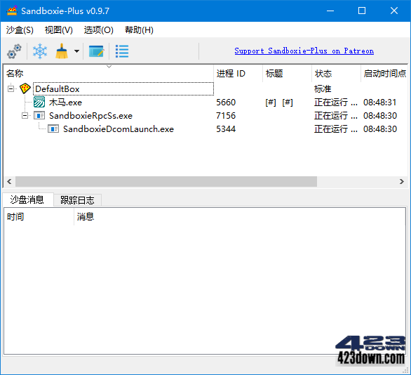411x375 pixels.
Task: Click the 木马.exe process icon
Action: (39, 102)
